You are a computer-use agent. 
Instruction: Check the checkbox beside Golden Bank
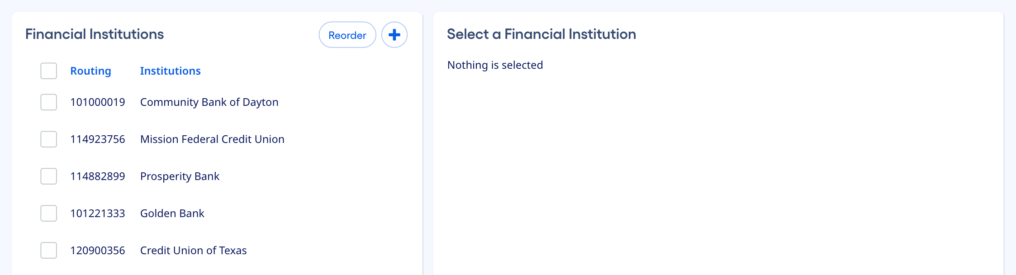48,213
